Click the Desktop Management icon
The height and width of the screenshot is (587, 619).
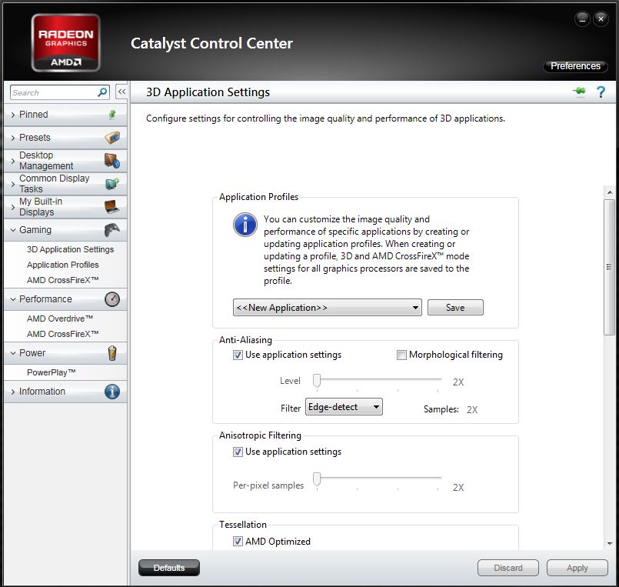pyautogui.click(x=112, y=160)
